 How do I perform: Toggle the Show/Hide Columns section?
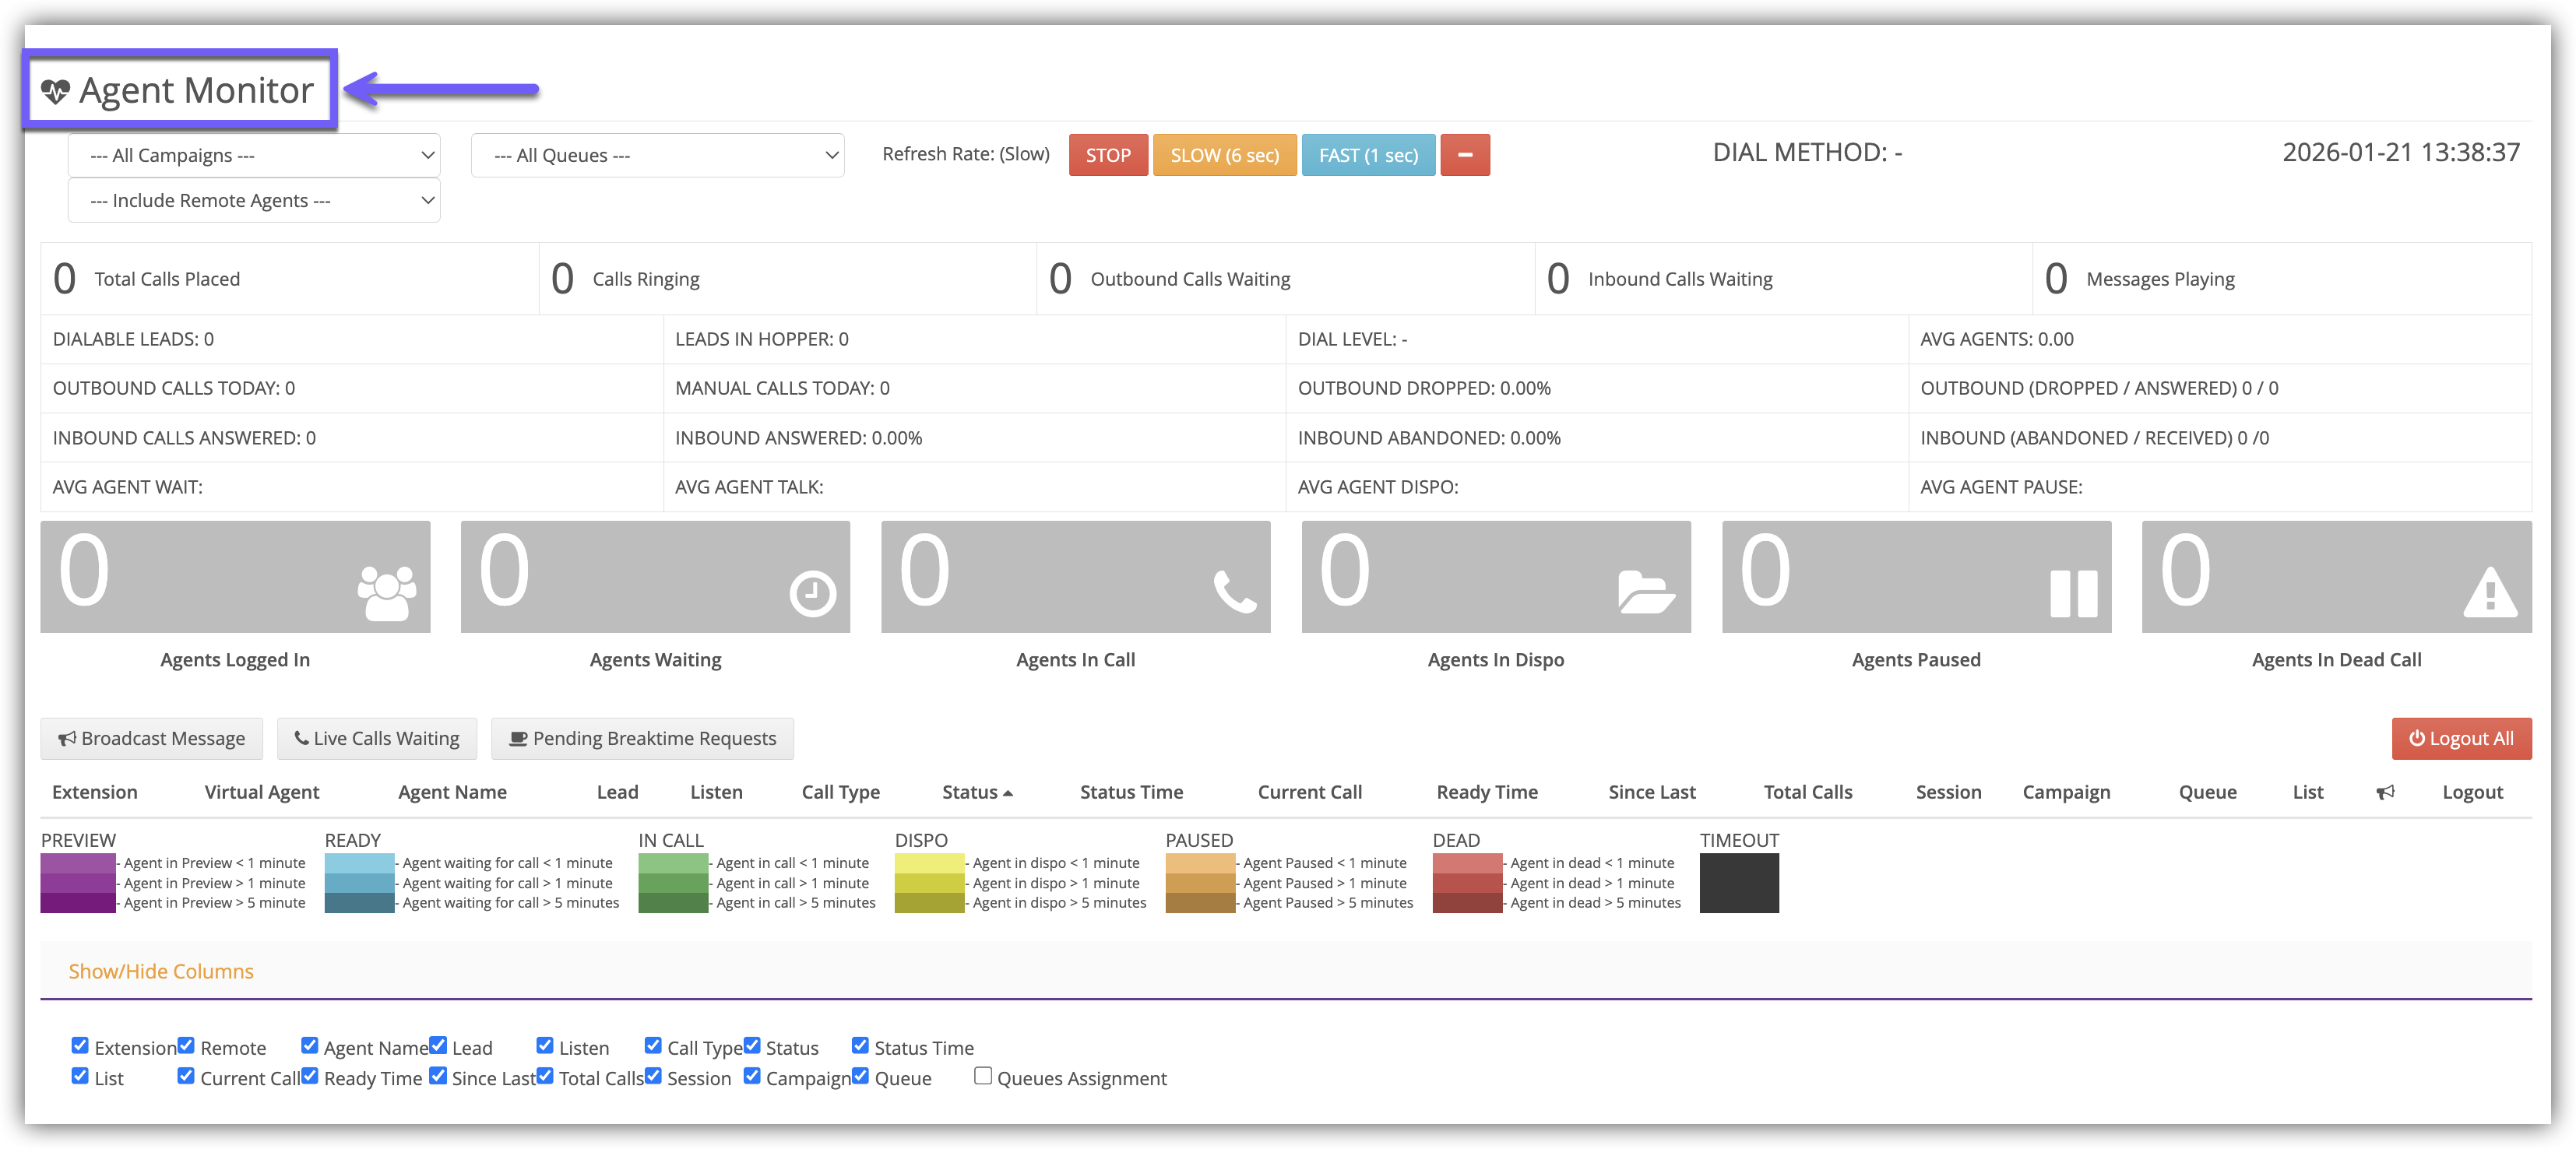161,971
